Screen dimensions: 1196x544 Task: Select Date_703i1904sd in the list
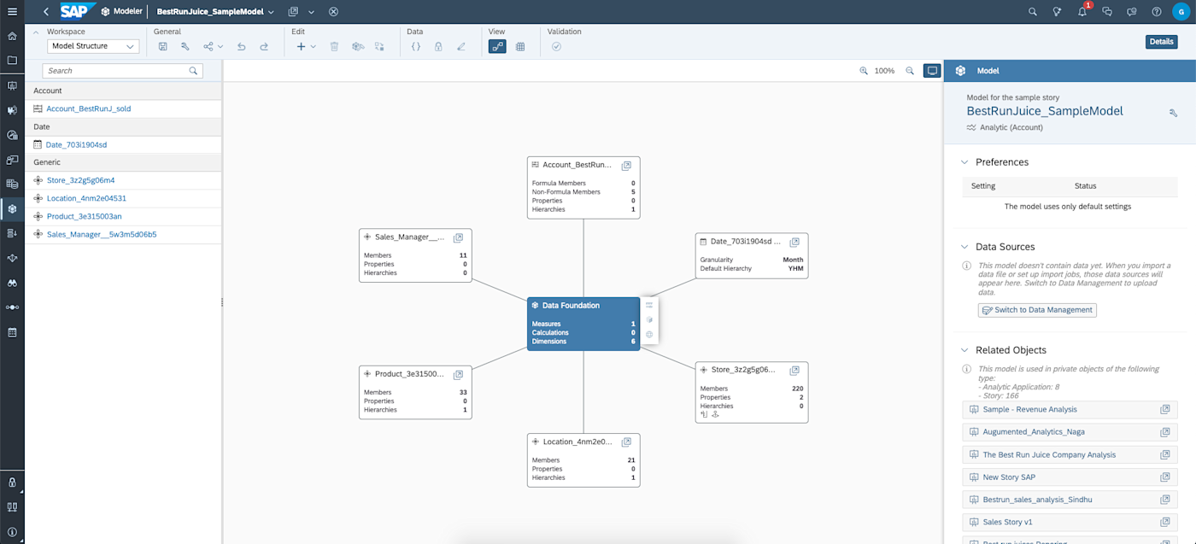[x=124, y=144]
